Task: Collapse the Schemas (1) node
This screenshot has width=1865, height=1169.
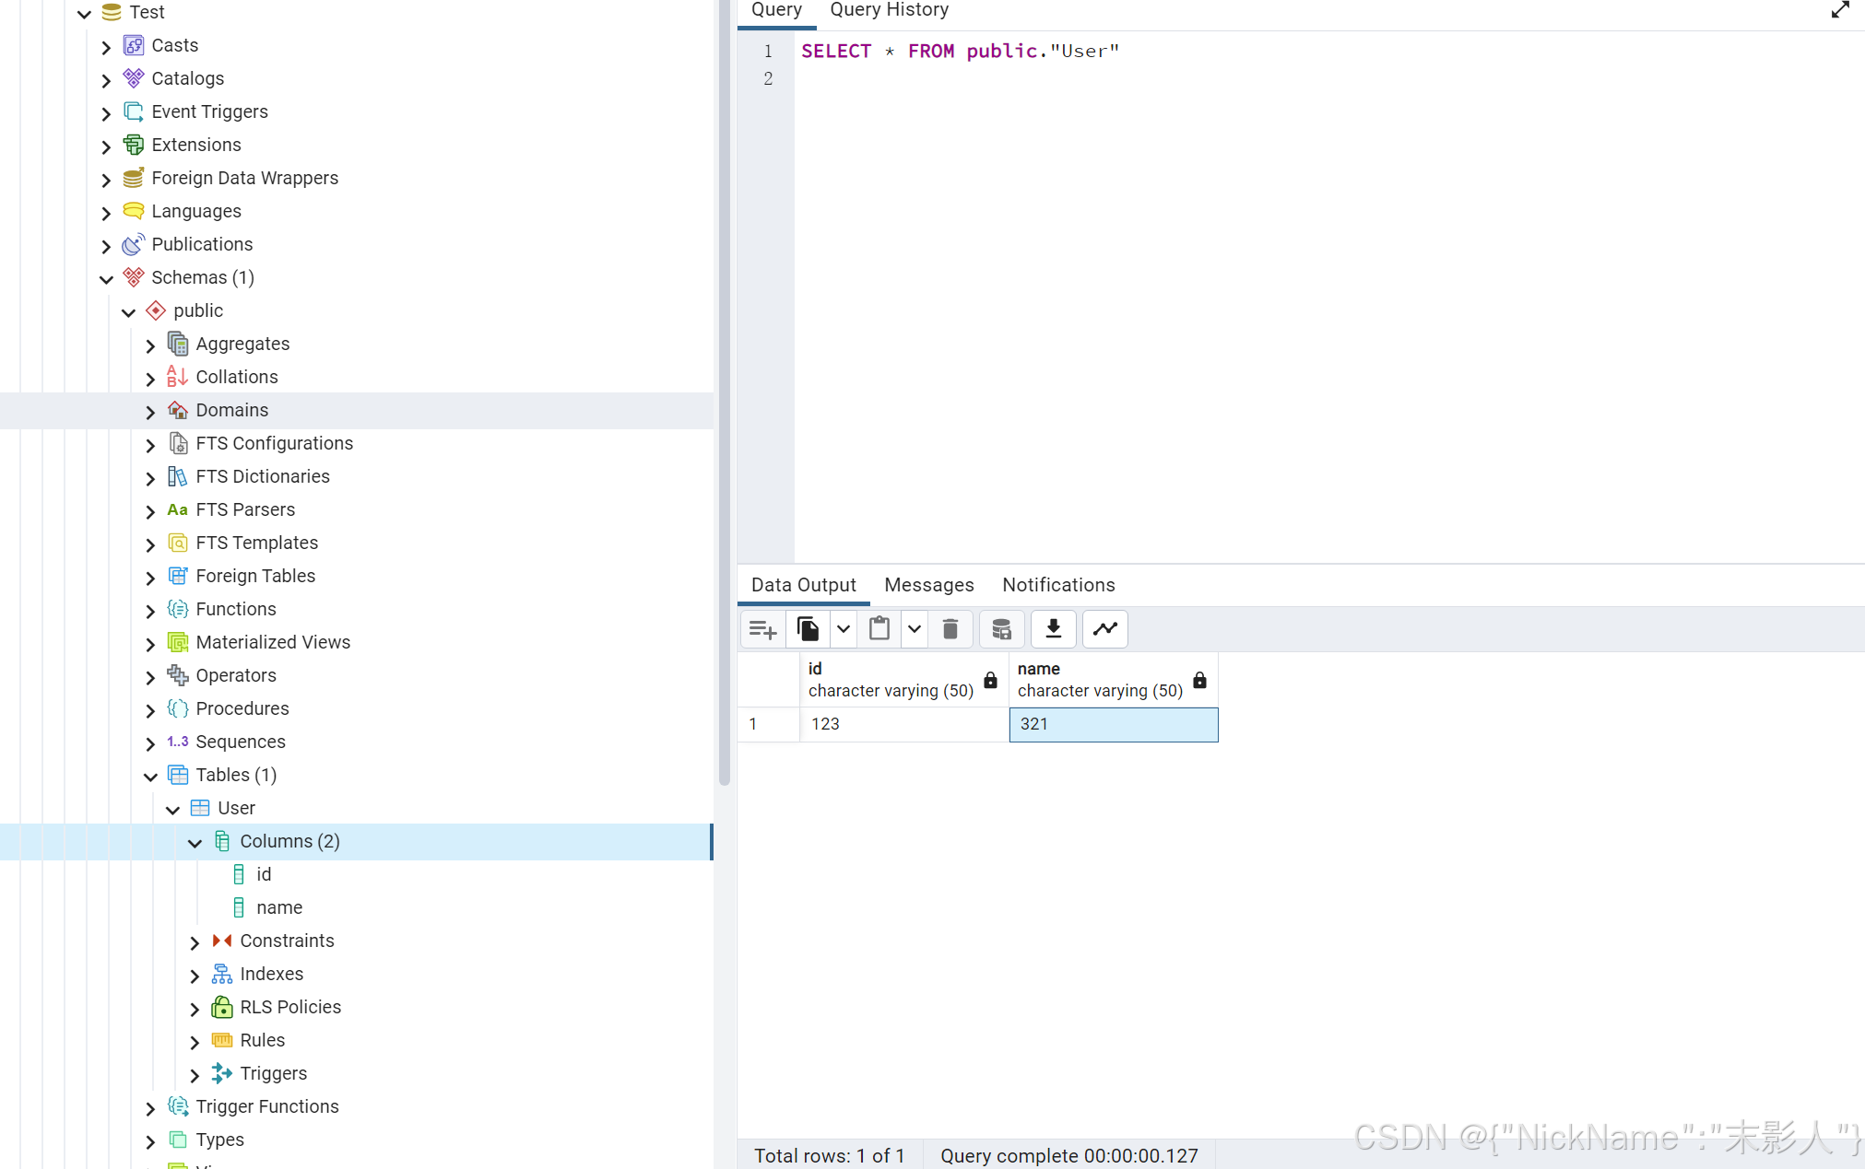Action: coord(106,278)
